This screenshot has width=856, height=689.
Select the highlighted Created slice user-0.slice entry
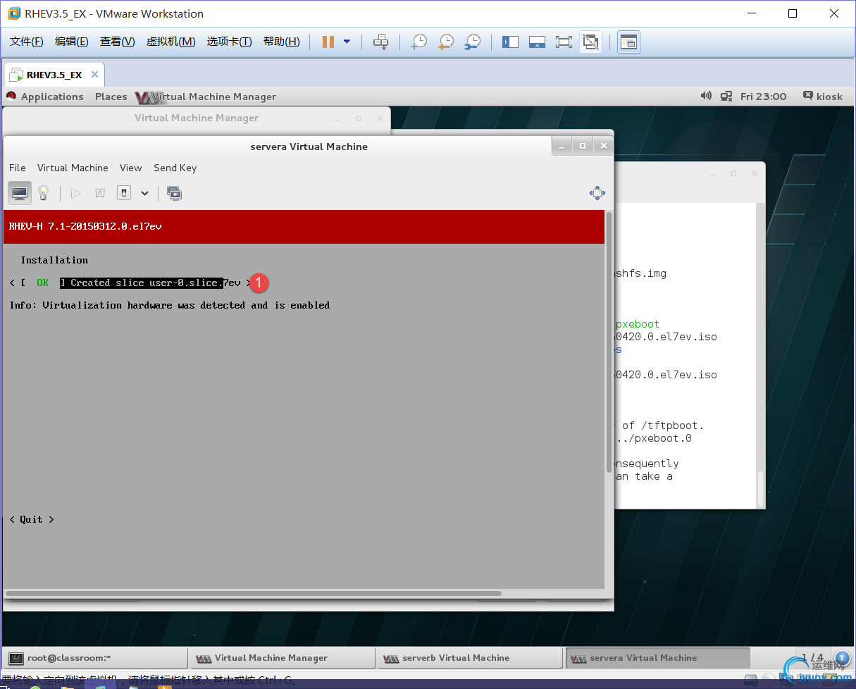141,283
